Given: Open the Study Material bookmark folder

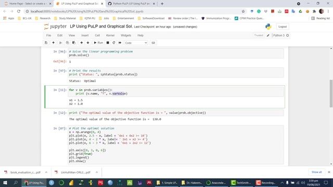Looking at the screenshot, I should pyautogui.click(x=65, y=19).
